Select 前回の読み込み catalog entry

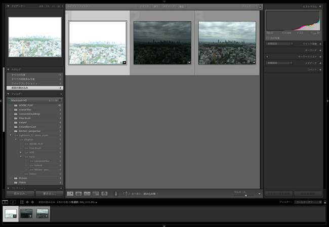[35, 88]
